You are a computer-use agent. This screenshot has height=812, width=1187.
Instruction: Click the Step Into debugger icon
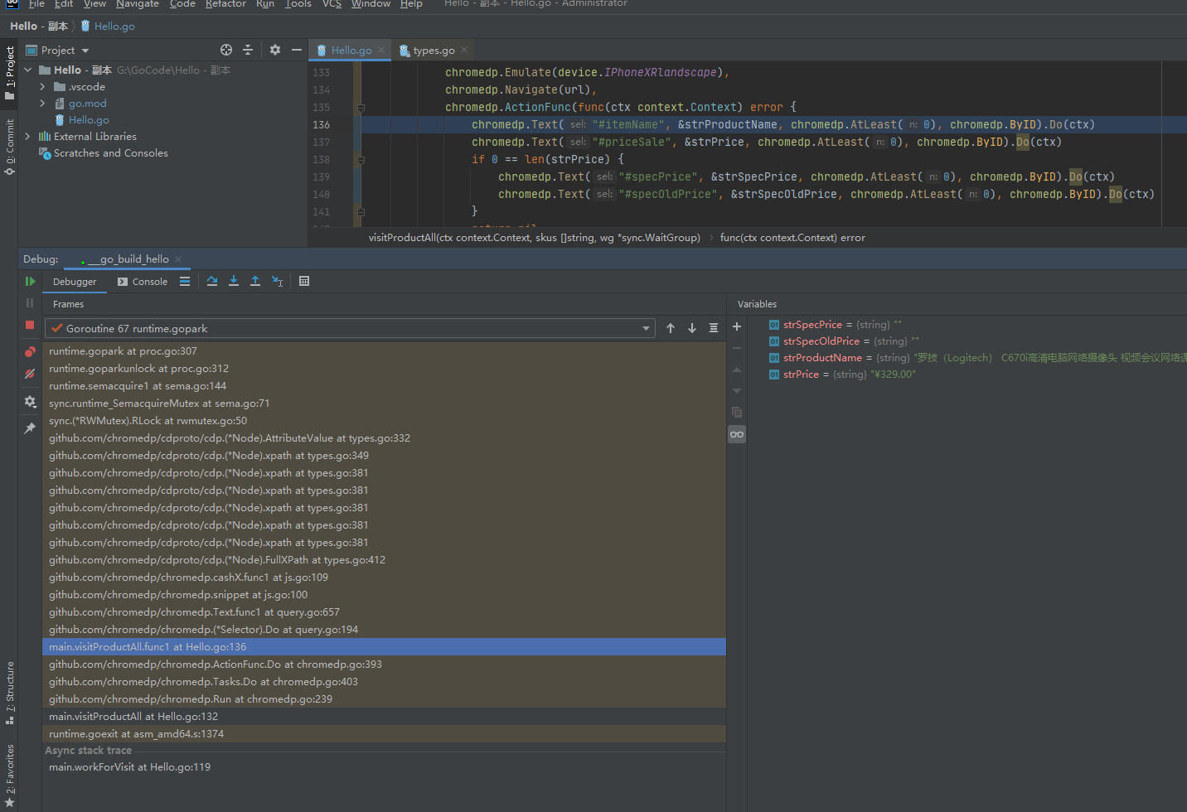coord(234,282)
